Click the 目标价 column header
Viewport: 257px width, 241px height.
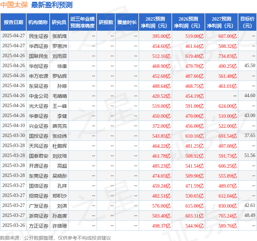[247, 22]
